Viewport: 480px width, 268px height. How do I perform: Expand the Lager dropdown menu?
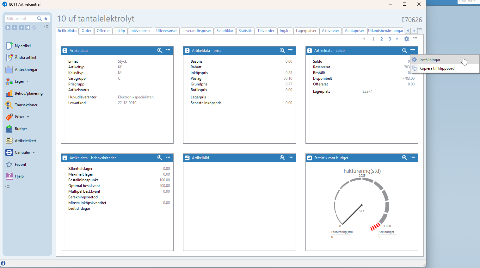(28, 81)
